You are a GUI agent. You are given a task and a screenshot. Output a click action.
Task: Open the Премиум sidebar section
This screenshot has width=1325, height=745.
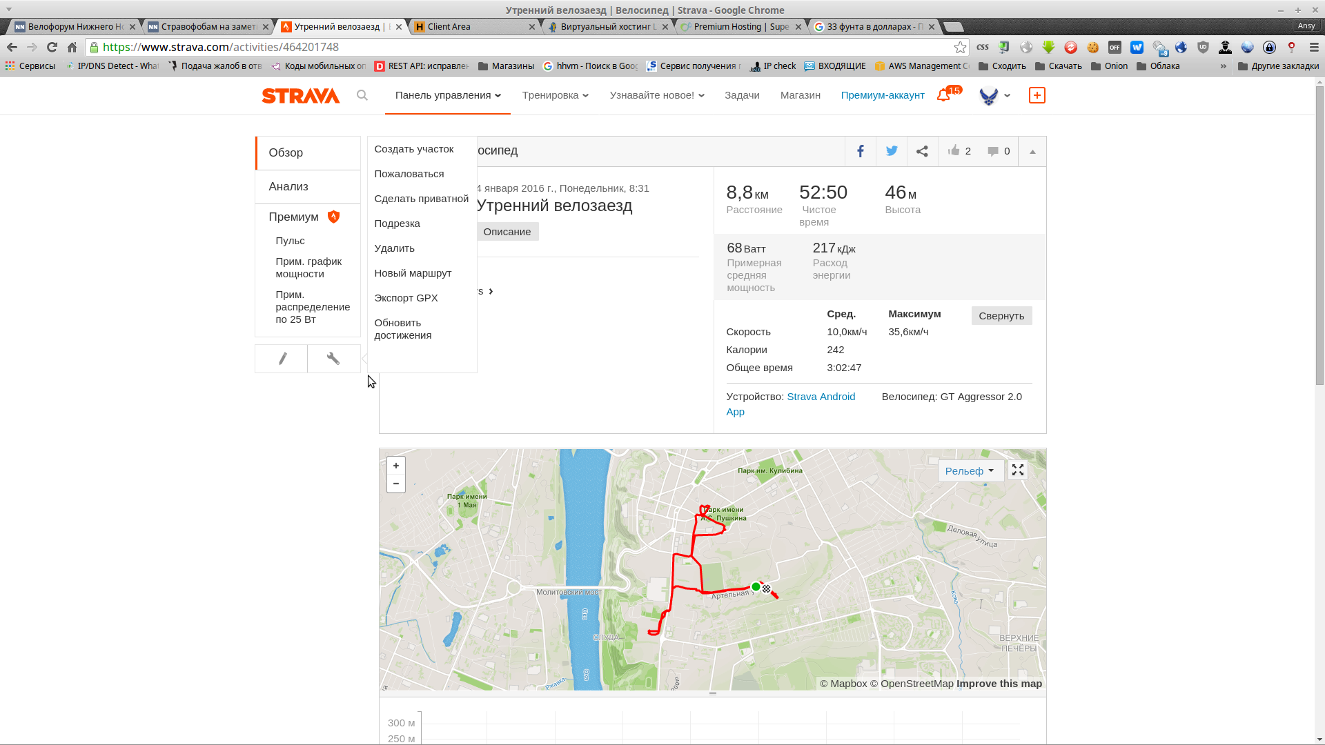[x=304, y=217]
